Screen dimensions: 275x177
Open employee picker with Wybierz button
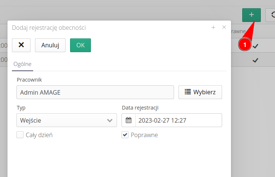click(200, 92)
